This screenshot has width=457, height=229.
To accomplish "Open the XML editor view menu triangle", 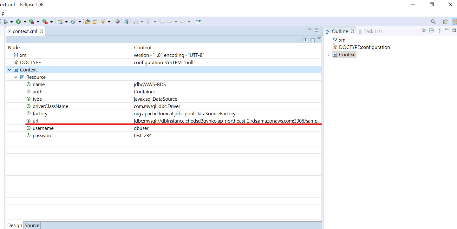I will (x=319, y=38).
